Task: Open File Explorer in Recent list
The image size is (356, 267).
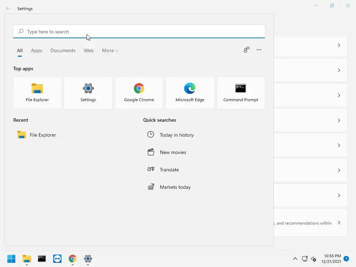Action: (37, 135)
